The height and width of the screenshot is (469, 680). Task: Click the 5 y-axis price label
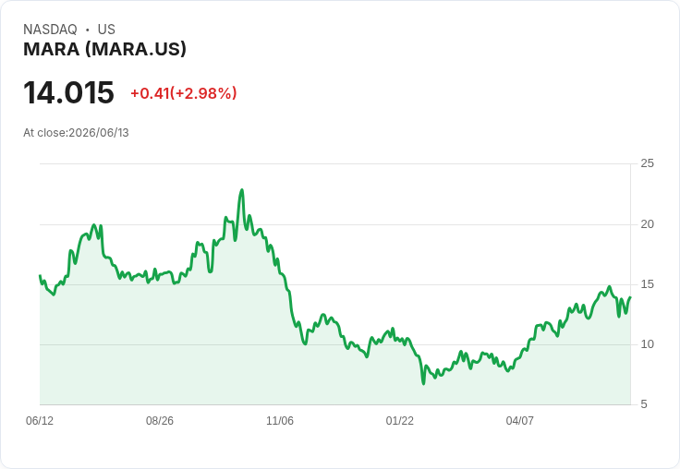pos(644,404)
